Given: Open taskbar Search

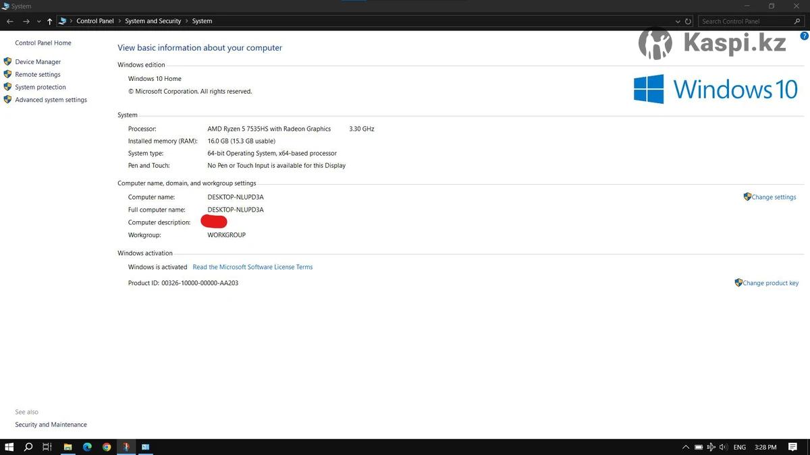Looking at the screenshot, I should pyautogui.click(x=28, y=447).
